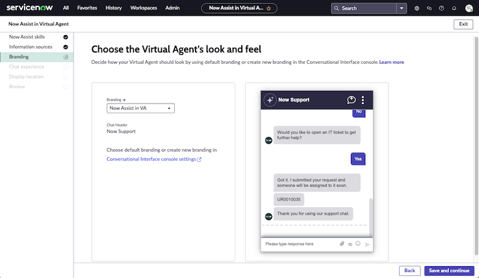Open the emoji picker icon
479x278 pixels.
tap(358, 243)
